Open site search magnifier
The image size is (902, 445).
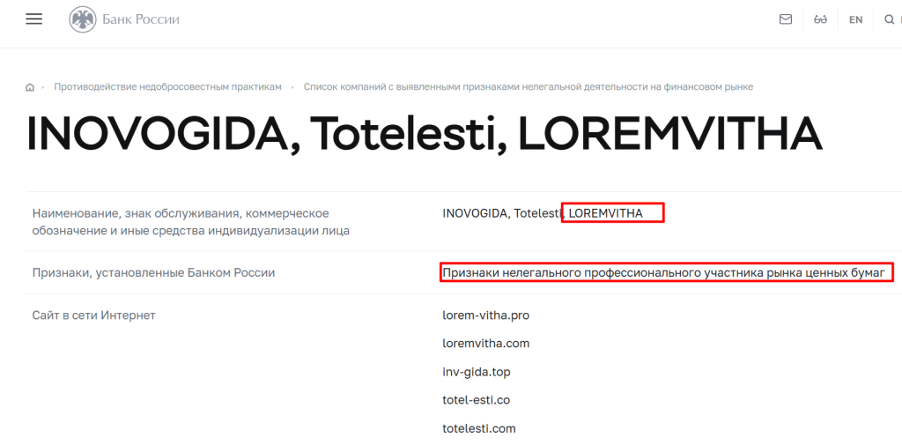pyautogui.click(x=890, y=19)
